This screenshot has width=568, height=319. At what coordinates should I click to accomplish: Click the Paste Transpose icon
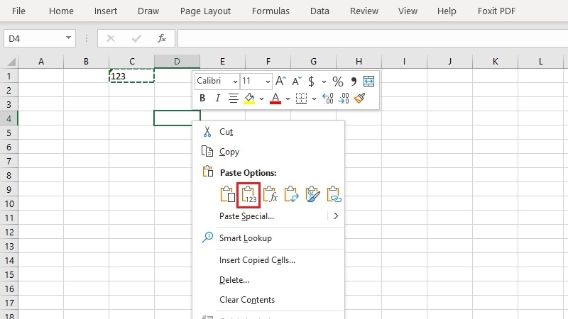point(291,194)
